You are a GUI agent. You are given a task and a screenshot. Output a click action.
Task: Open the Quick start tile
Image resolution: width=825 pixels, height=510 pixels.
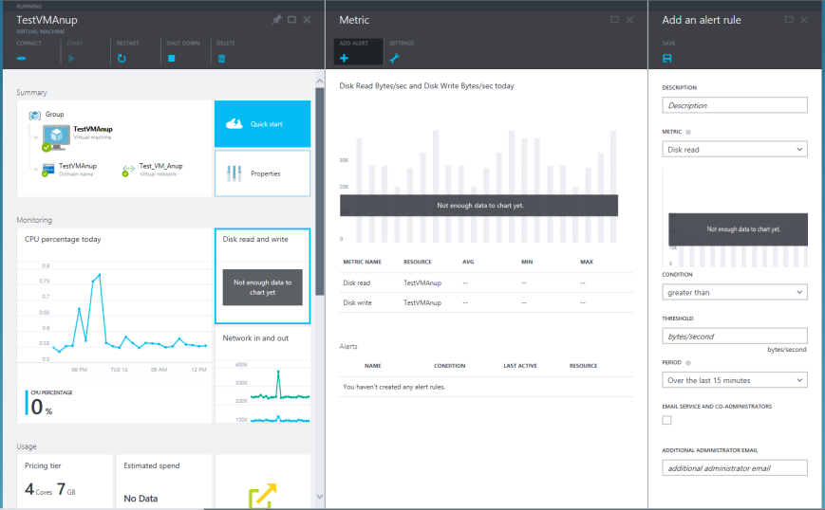point(263,124)
